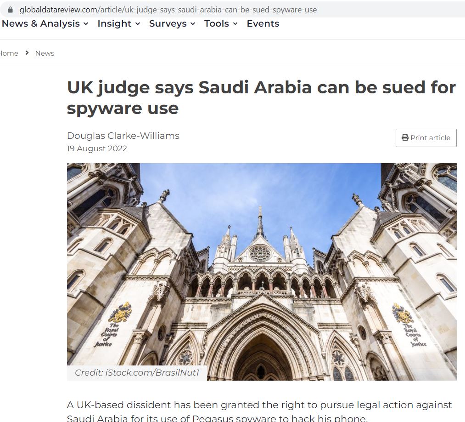Click the article headline about Saudi Arabia
465x422 pixels.
click(261, 98)
